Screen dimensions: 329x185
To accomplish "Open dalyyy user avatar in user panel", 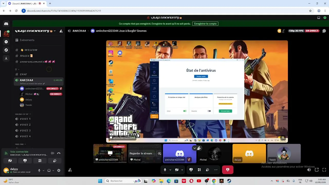I will coord(6,170).
